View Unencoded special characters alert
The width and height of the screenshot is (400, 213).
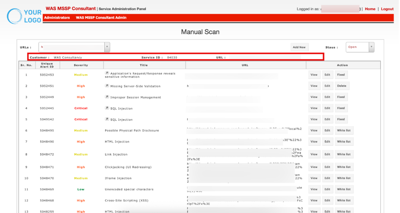pyautogui.click(x=314, y=189)
